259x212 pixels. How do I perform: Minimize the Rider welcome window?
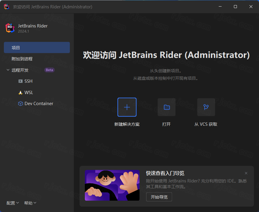(x=220, y=7)
